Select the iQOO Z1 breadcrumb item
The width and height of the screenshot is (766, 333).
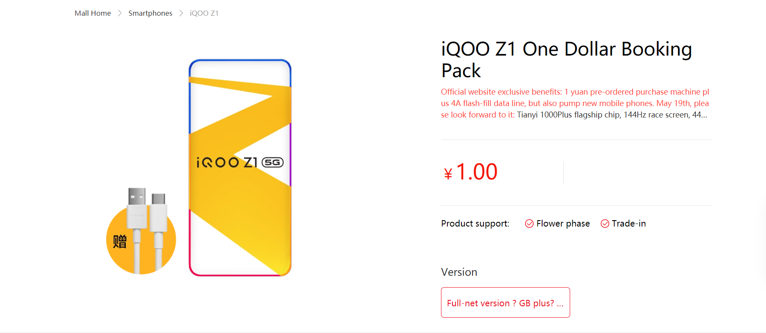tap(204, 13)
